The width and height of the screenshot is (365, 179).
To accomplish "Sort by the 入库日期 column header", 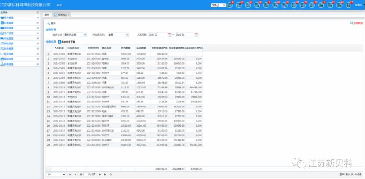I will 59,48.
